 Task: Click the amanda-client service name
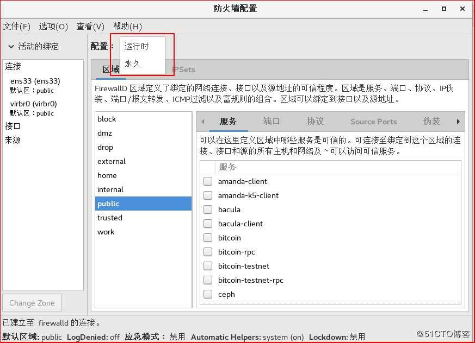(243, 181)
